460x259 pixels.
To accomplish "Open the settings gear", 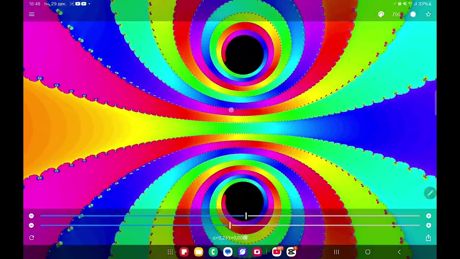I will click(413, 14).
